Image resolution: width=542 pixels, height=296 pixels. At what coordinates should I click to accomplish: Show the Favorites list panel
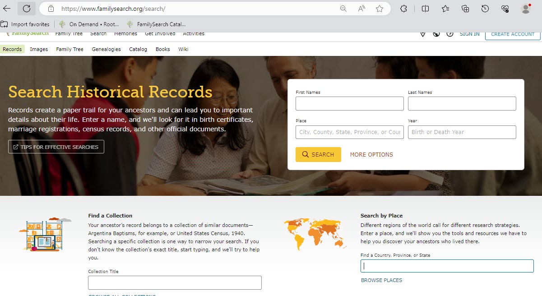pyautogui.click(x=445, y=9)
